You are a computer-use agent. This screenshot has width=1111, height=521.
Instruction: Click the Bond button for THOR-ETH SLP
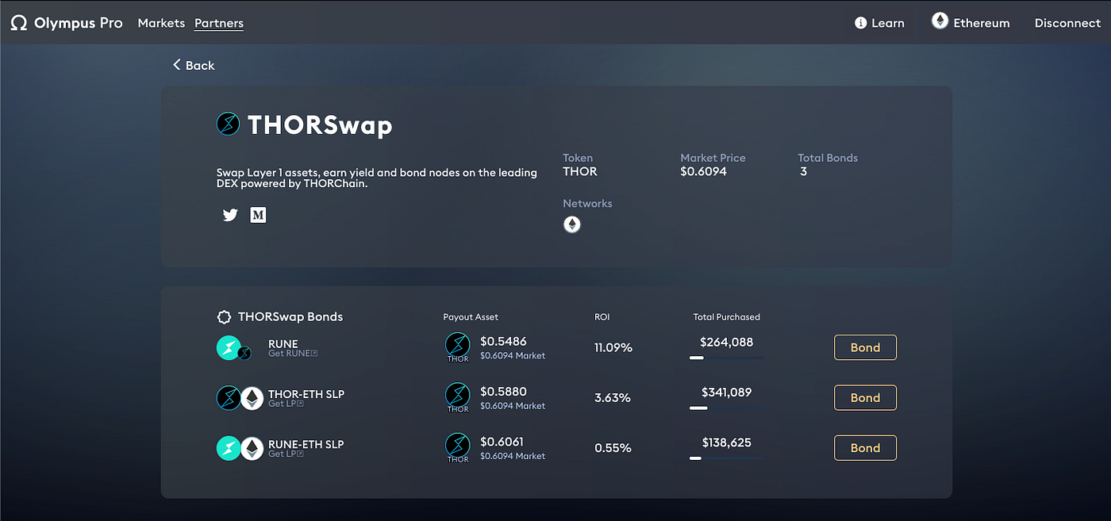click(865, 397)
